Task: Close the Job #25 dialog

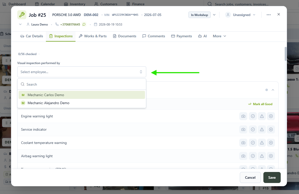Action: tap(279, 15)
